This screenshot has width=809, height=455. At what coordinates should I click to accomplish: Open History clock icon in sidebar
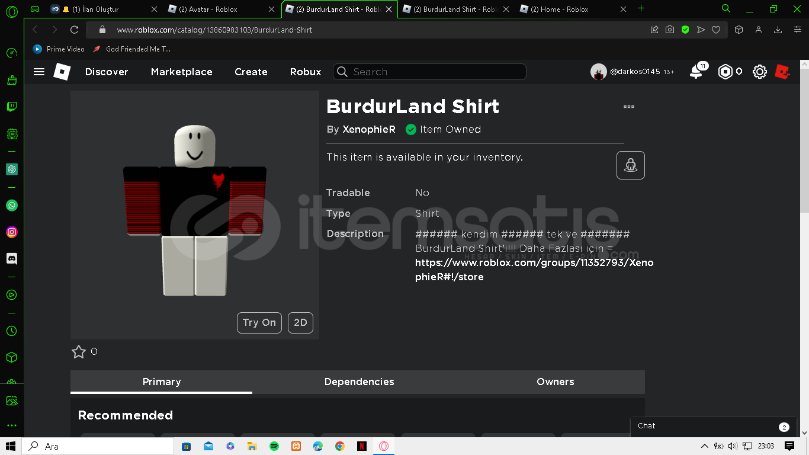coord(11,331)
